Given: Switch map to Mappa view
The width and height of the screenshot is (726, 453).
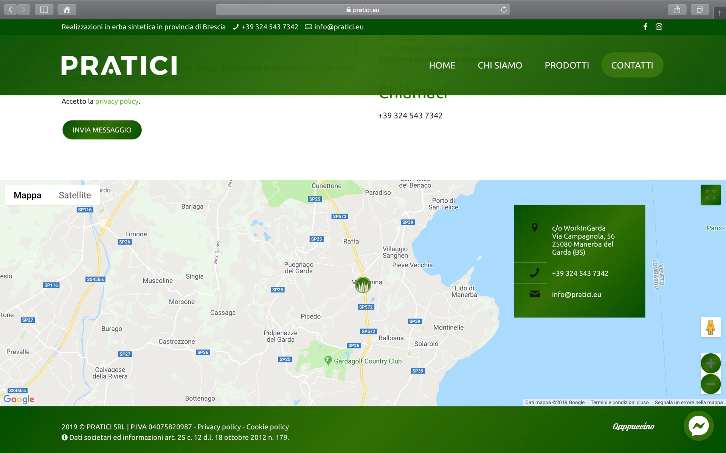Looking at the screenshot, I should click(28, 195).
